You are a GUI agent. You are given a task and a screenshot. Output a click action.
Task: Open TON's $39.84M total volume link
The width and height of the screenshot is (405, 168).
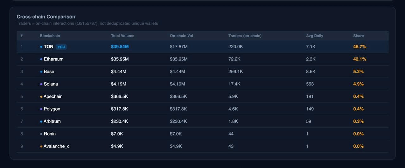(120, 47)
